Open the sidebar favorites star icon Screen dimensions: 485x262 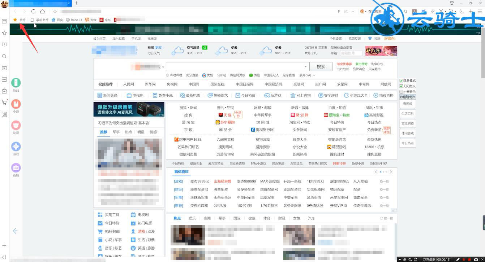coord(4,33)
